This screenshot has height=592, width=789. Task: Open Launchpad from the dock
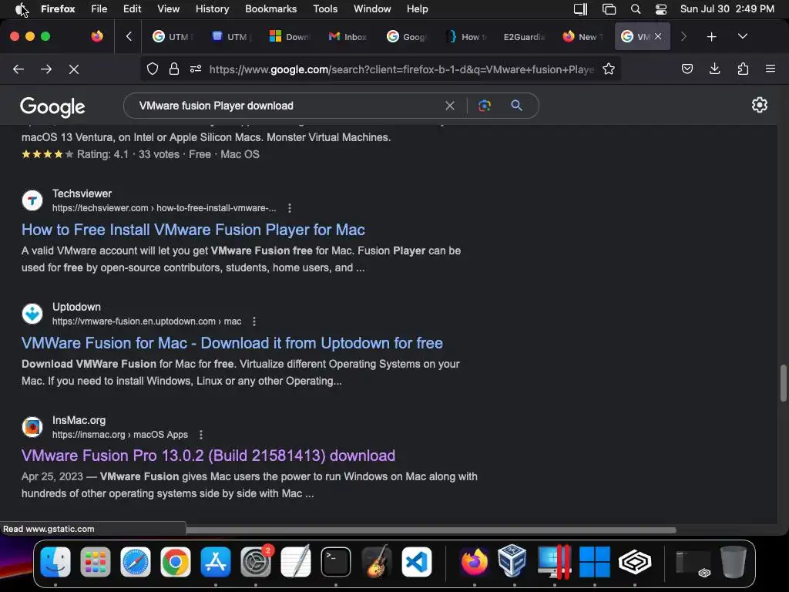point(95,562)
